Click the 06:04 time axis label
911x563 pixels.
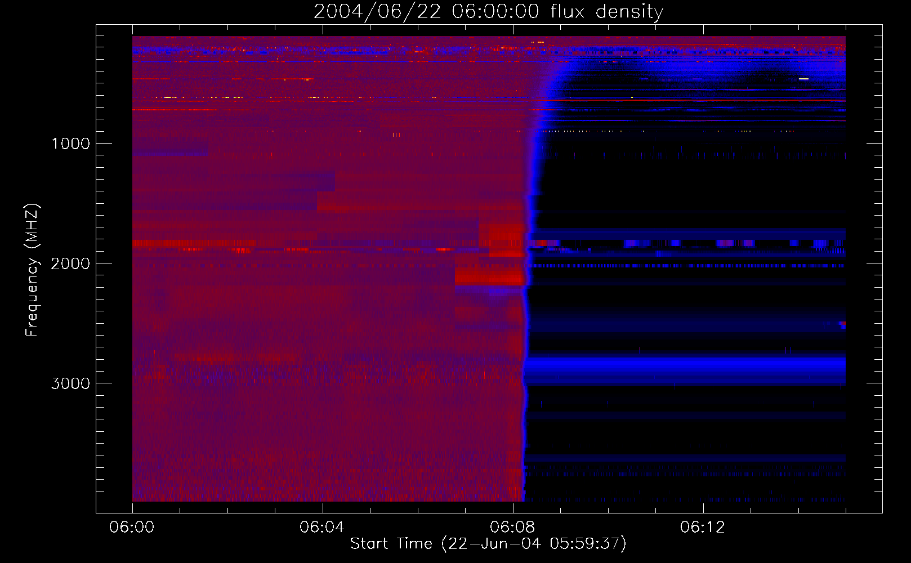322,528
